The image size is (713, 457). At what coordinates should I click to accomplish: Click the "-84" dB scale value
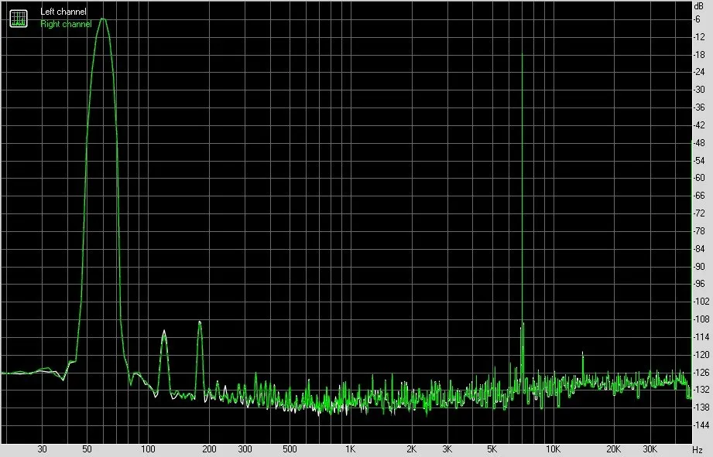coord(699,248)
